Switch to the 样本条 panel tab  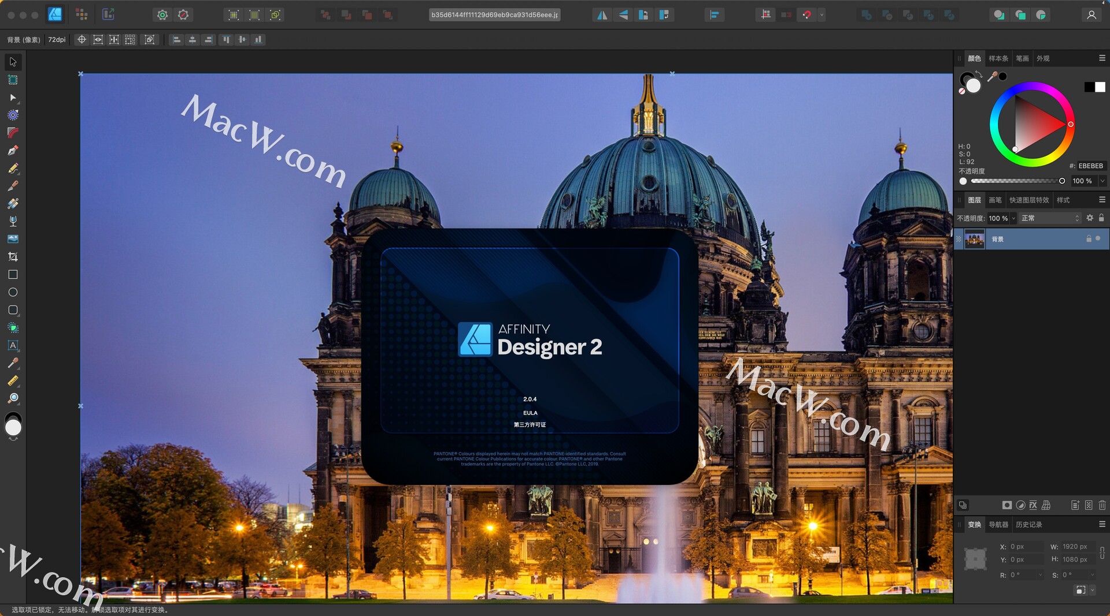tap(997, 58)
